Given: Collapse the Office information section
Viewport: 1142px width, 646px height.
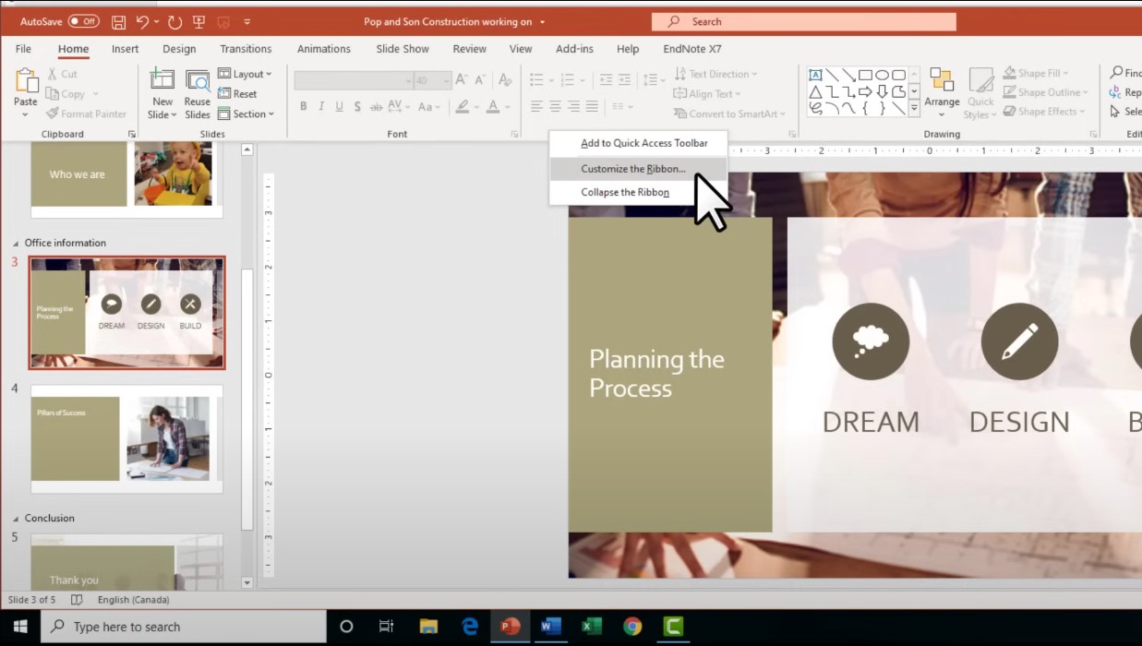Looking at the screenshot, I should pos(16,244).
